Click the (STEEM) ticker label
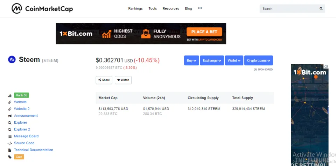The width and height of the screenshot is (336, 166). click(50, 60)
